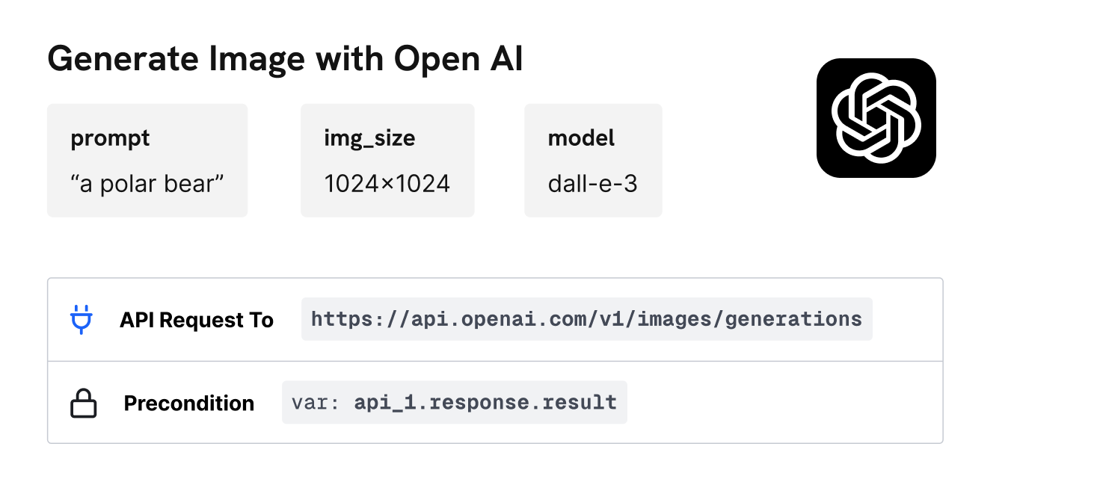
Task: Click the "img_size" parameter label
Action: 369,138
